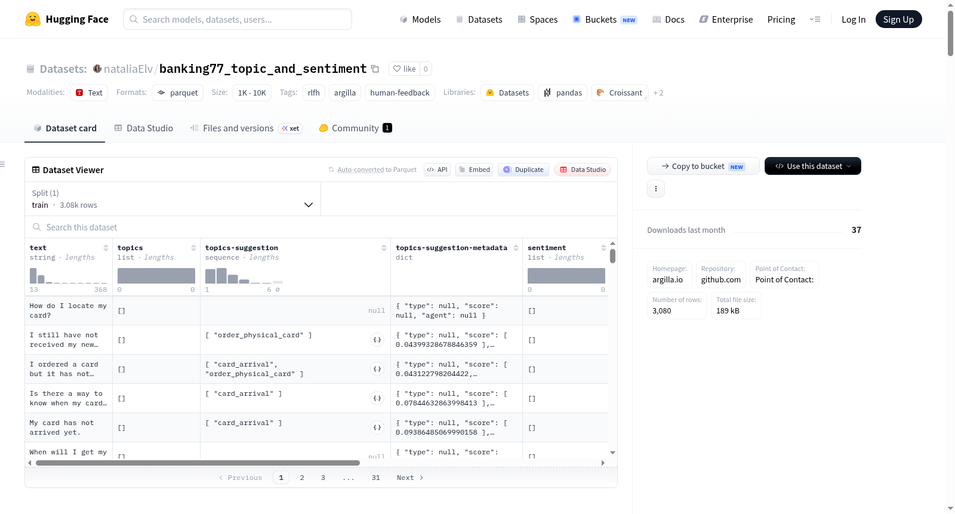Image resolution: width=955 pixels, height=514 pixels.
Task: Open Spaces from the top navigation
Action: [x=538, y=19]
